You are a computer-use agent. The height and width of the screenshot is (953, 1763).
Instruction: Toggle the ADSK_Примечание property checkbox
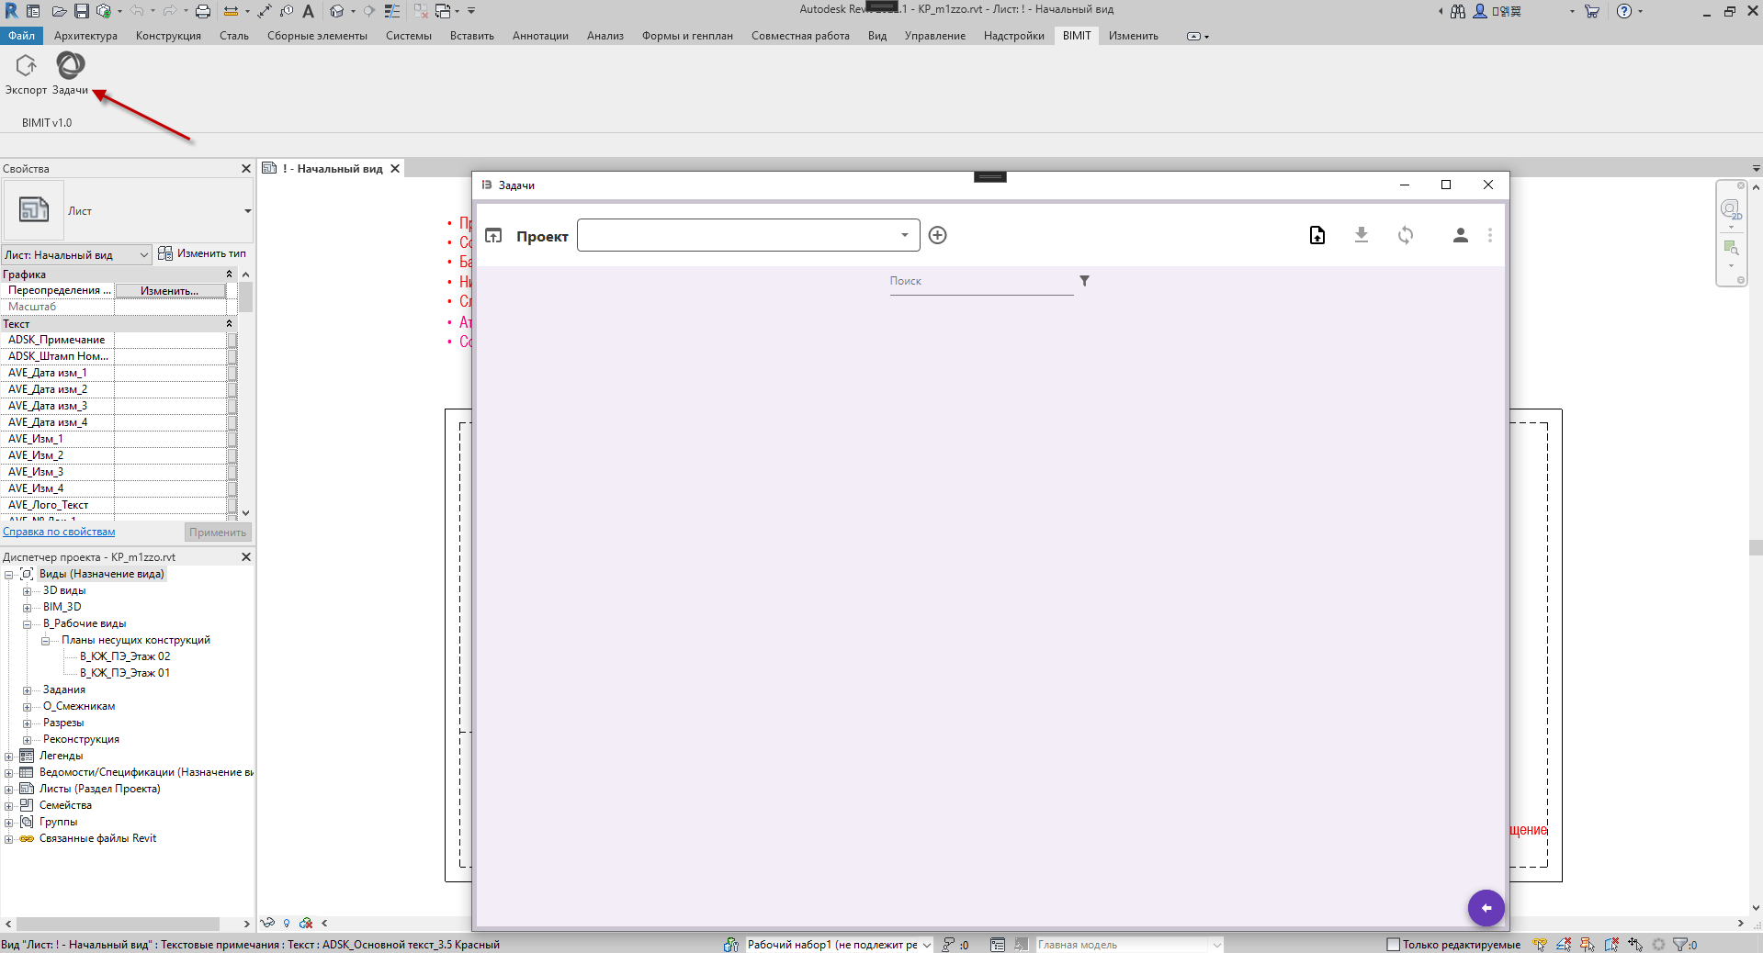click(x=232, y=340)
